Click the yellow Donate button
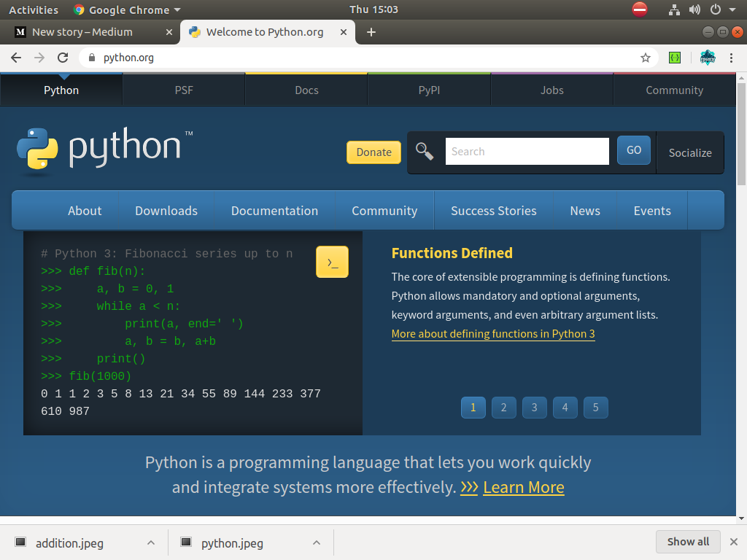Viewport: 747px width, 560px height. tap(373, 152)
